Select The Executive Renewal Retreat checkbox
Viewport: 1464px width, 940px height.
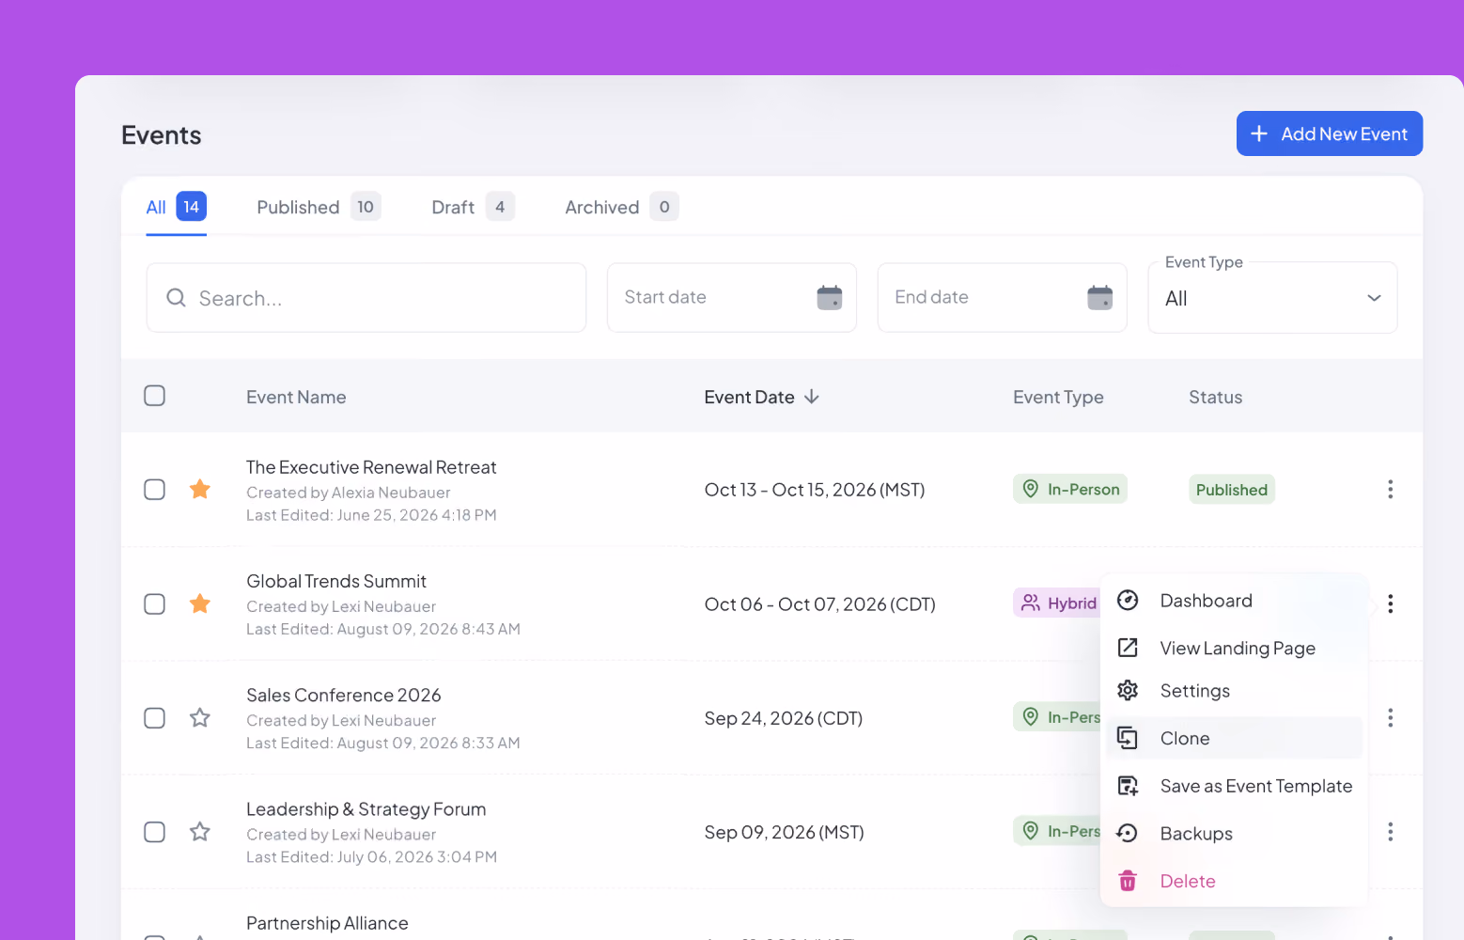[x=155, y=490]
